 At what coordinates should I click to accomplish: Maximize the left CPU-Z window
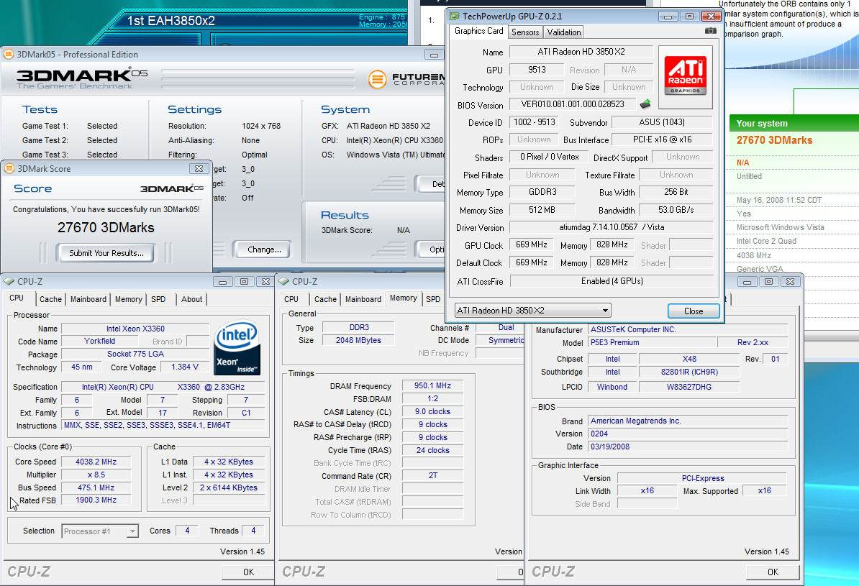[245, 282]
